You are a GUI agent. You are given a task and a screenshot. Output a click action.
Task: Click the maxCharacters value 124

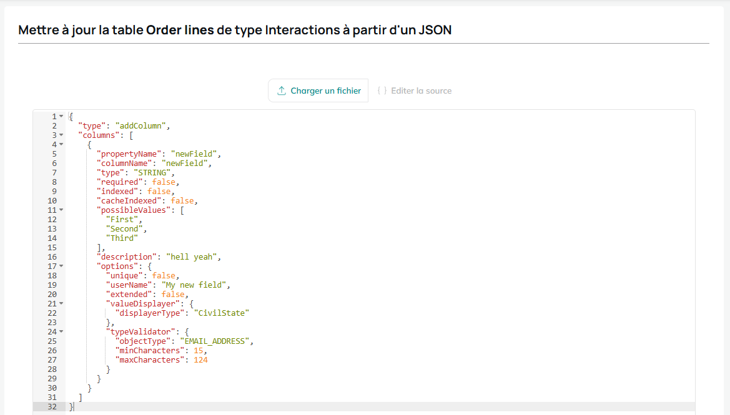pos(200,359)
